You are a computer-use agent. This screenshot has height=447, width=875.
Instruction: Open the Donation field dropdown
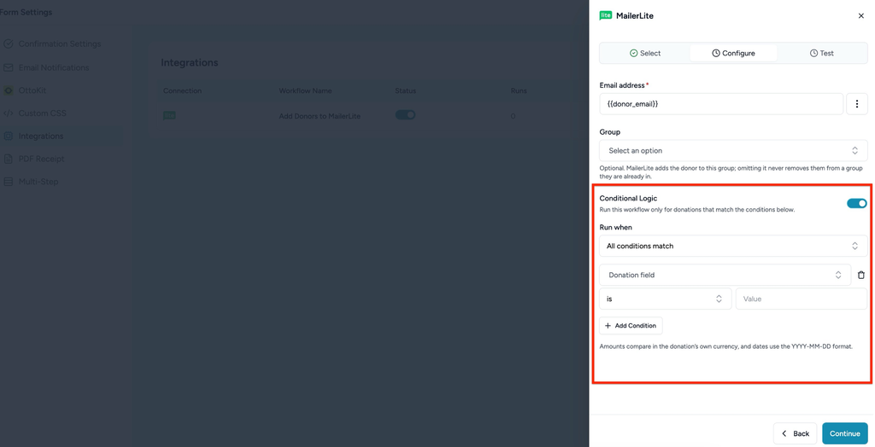click(x=725, y=275)
